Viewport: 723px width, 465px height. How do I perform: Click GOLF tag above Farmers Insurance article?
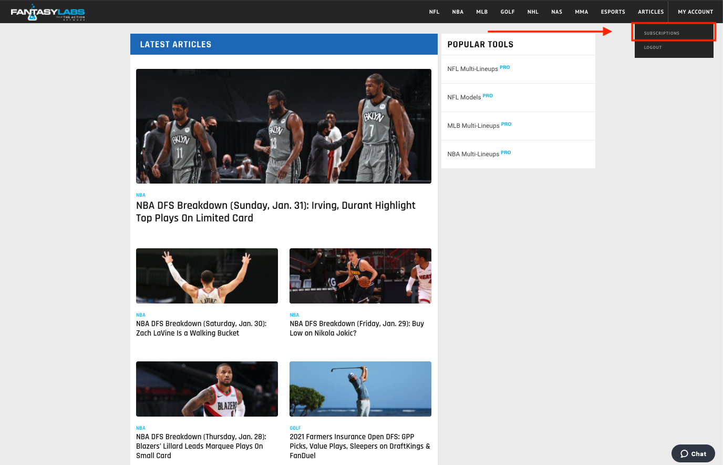[295, 428]
